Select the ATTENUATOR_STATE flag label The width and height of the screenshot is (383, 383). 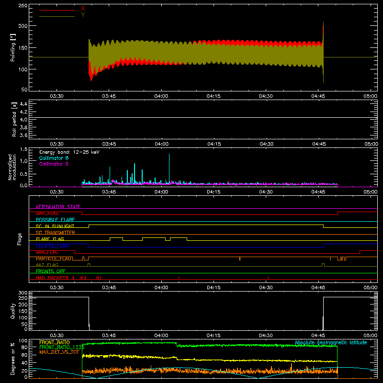[x=58, y=207]
